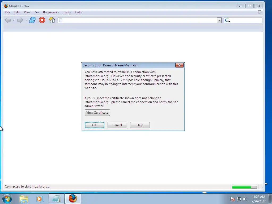Open the Windows Start button
Viewport: 272px width, 204px height.
click(7, 199)
